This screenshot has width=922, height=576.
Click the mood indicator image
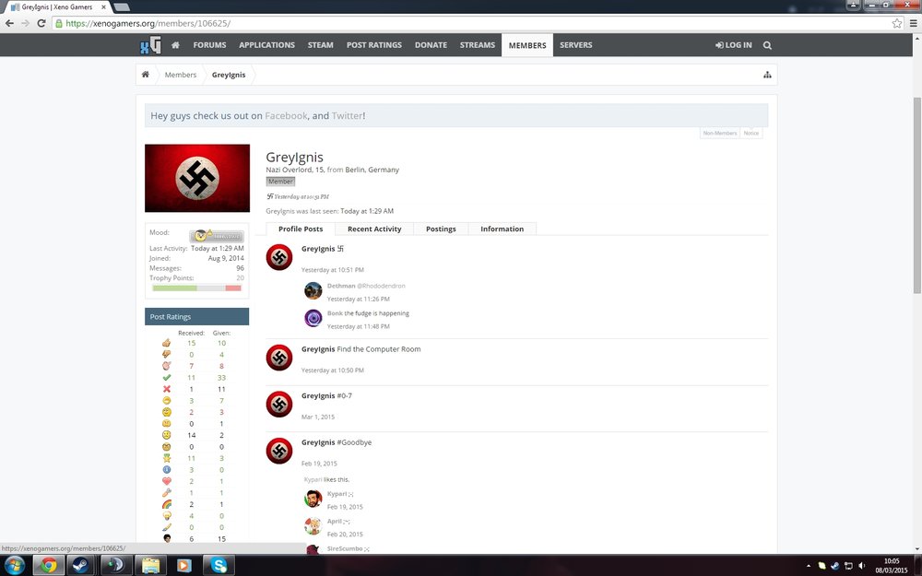point(217,236)
